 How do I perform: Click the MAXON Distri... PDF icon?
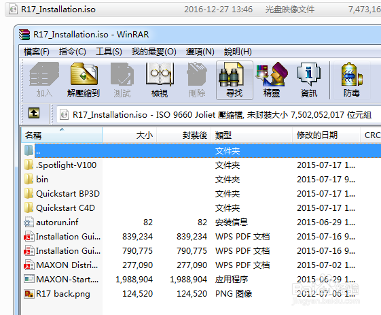tap(29, 265)
